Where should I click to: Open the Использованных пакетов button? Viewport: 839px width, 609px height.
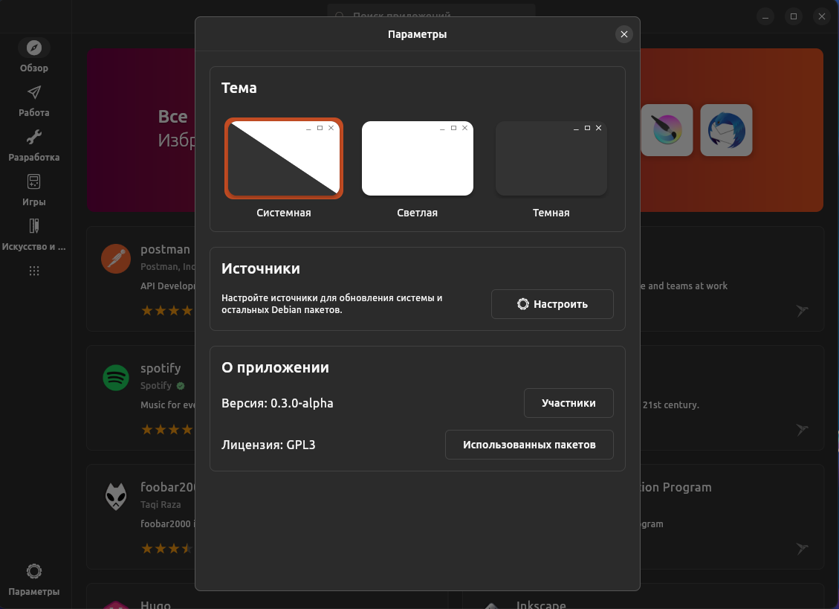(x=529, y=445)
